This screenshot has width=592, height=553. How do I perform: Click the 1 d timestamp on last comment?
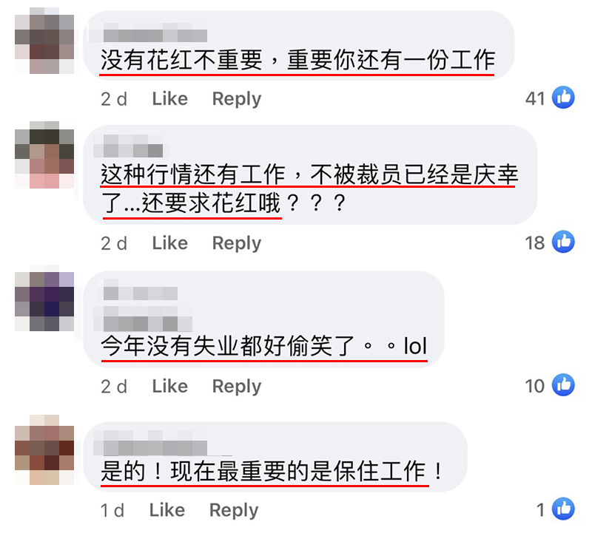pos(112,511)
